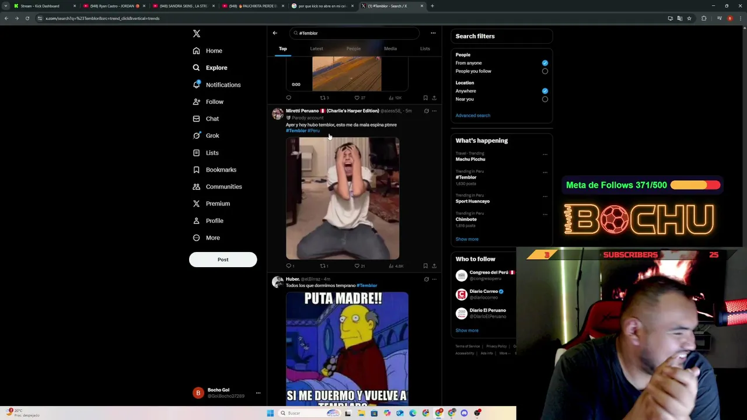Repost Miretti Peruano's tweet
This screenshot has height=420, width=747.
click(324, 266)
